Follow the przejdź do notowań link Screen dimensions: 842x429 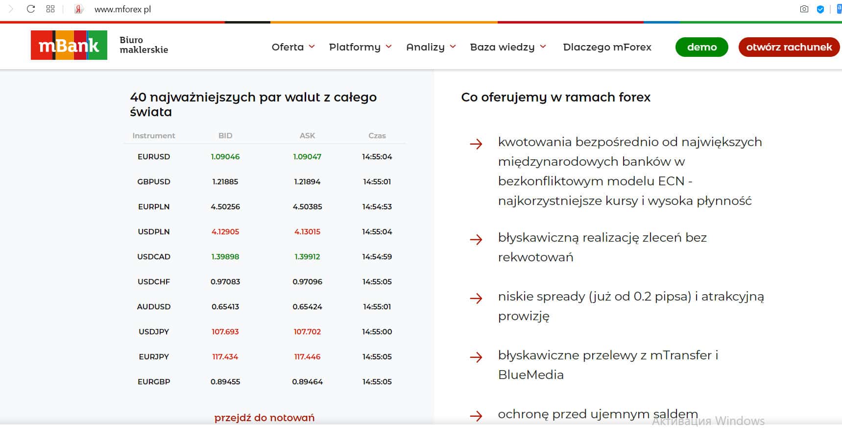[x=265, y=418]
